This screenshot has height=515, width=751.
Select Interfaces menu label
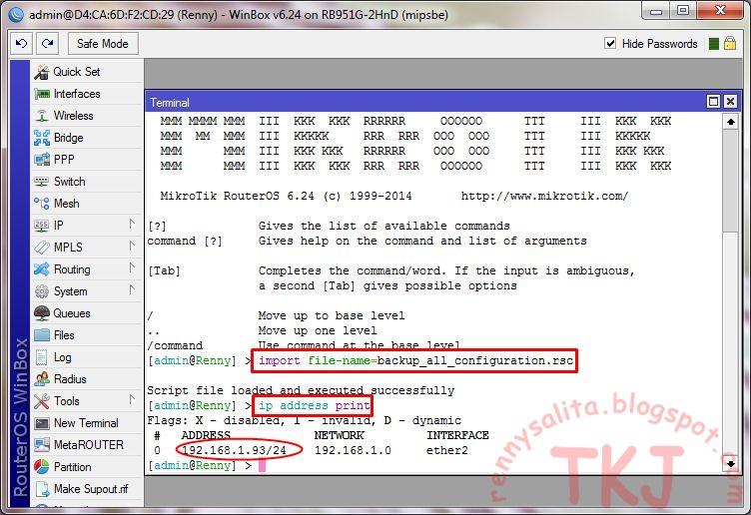tap(77, 94)
